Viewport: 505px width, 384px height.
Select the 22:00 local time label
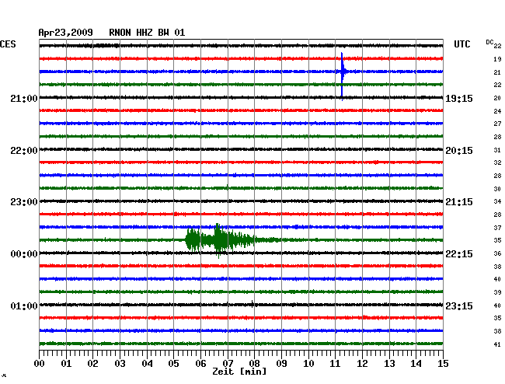(24, 151)
